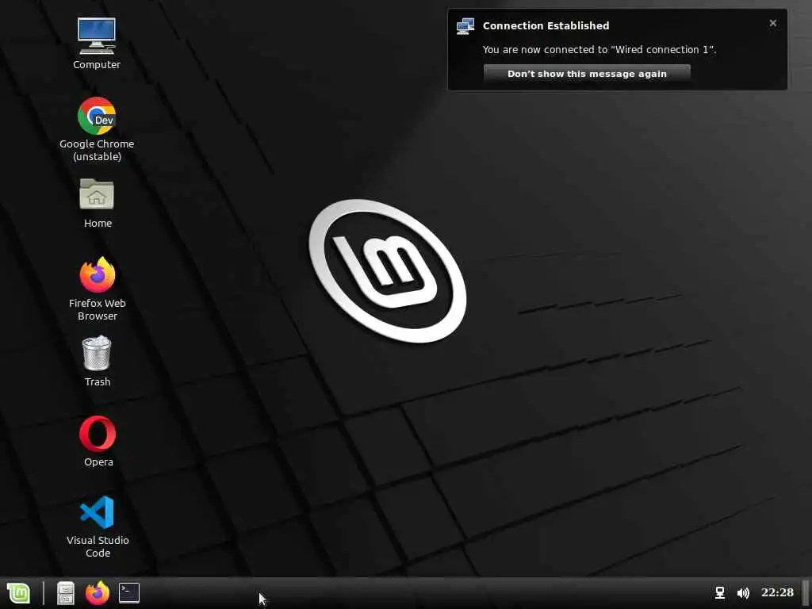Click the 'Connection Established' notification title
The height and width of the screenshot is (609, 812).
(546, 25)
